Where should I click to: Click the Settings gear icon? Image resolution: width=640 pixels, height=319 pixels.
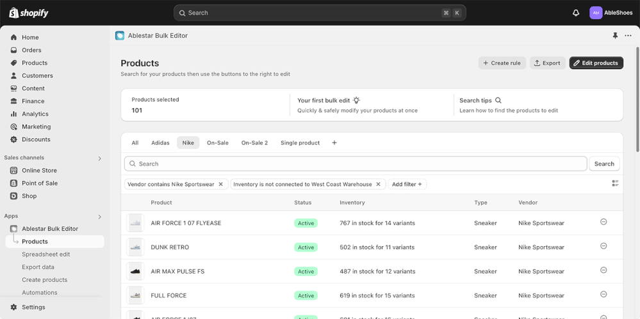[x=14, y=307]
